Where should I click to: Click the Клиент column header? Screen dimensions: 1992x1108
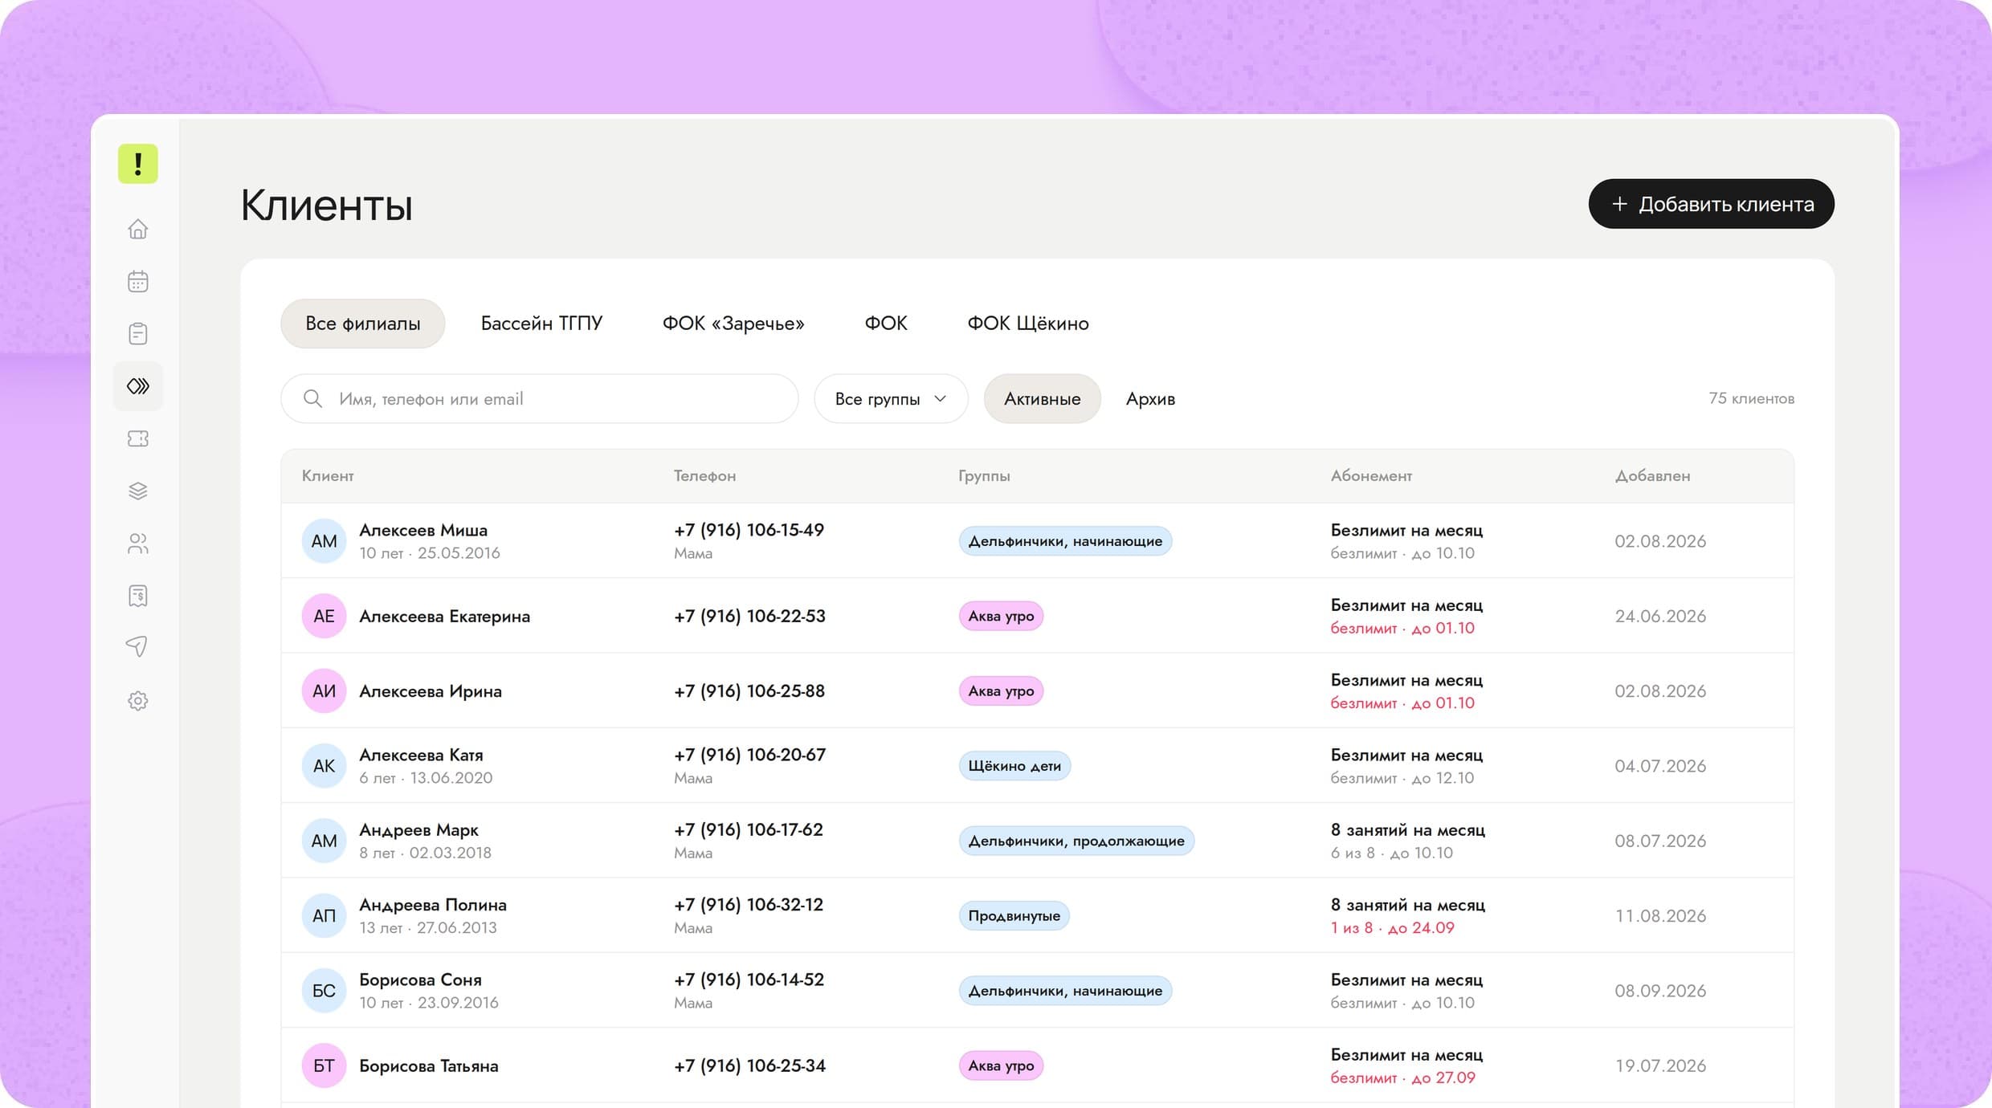click(328, 475)
